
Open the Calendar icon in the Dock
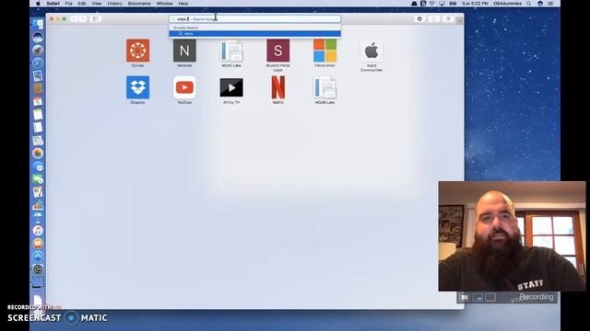tap(38, 101)
